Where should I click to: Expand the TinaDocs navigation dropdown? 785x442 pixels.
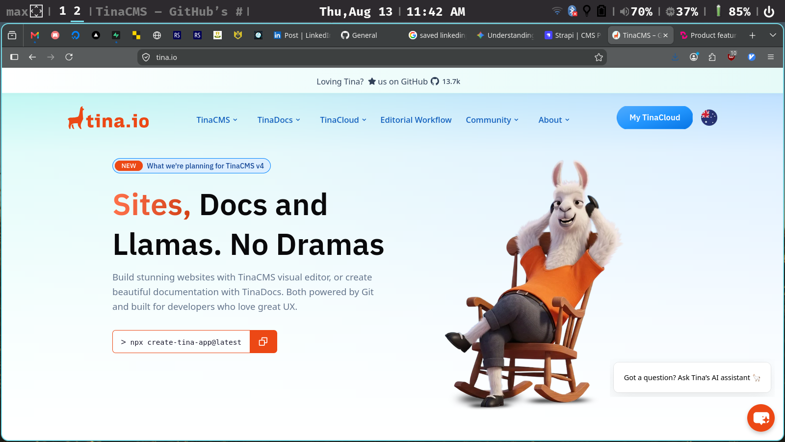coord(279,120)
